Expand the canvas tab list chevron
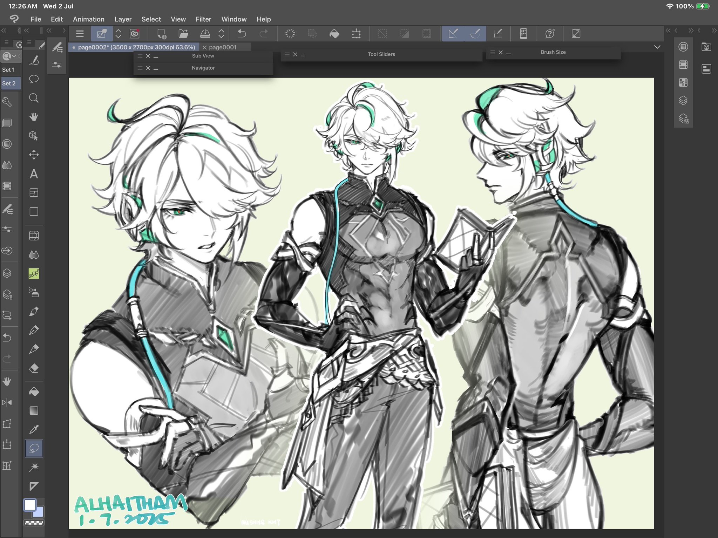 pos(657,47)
